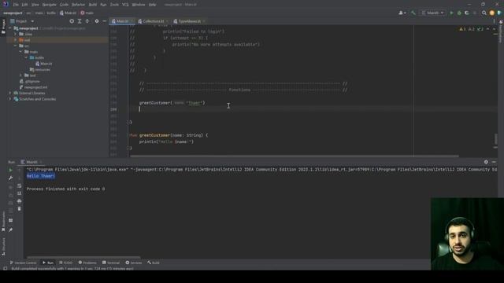This screenshot has height=283, width=504.
Task: Click the layout icon in Run panel
Action: click(x=10, y=220)
